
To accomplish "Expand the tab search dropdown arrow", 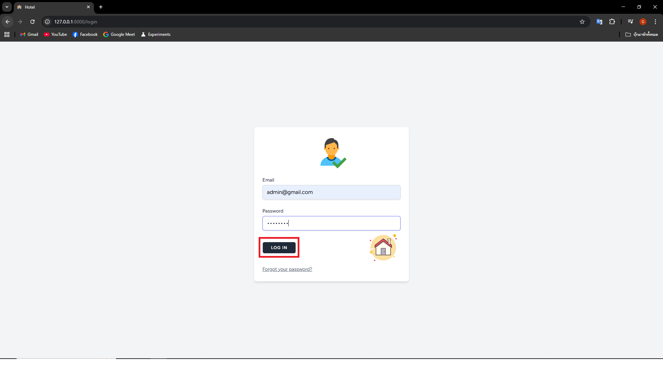I will pyautogui.click(x=7, y=7).
